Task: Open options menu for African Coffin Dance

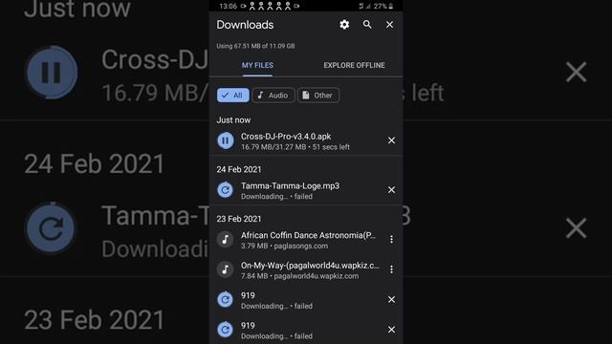Action: (x=391, y=239)
